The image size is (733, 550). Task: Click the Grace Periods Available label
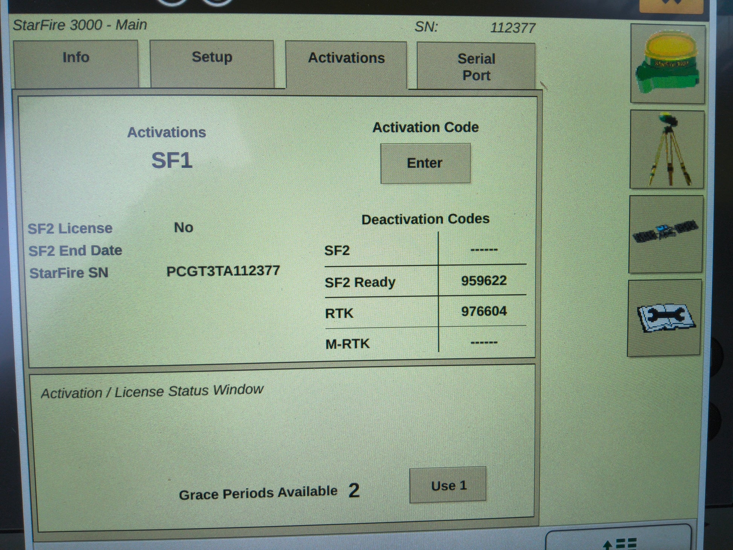point(258,493)
